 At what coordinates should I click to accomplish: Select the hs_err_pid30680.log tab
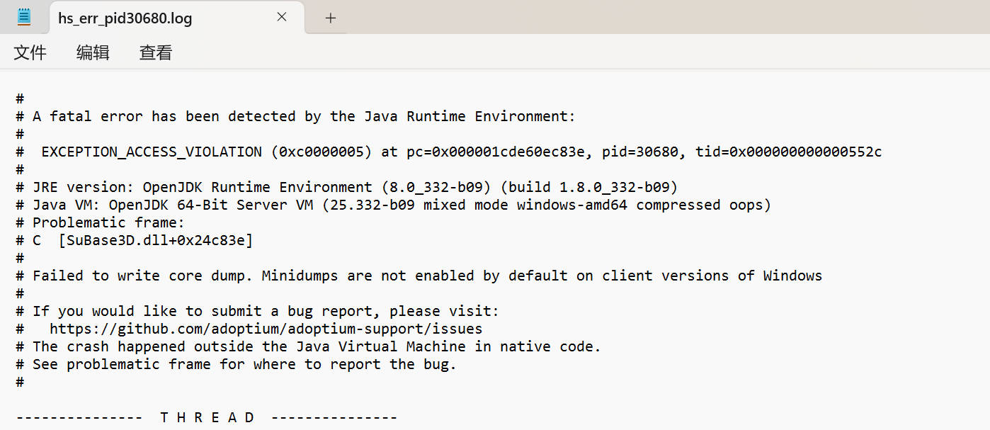coord(176,18)
